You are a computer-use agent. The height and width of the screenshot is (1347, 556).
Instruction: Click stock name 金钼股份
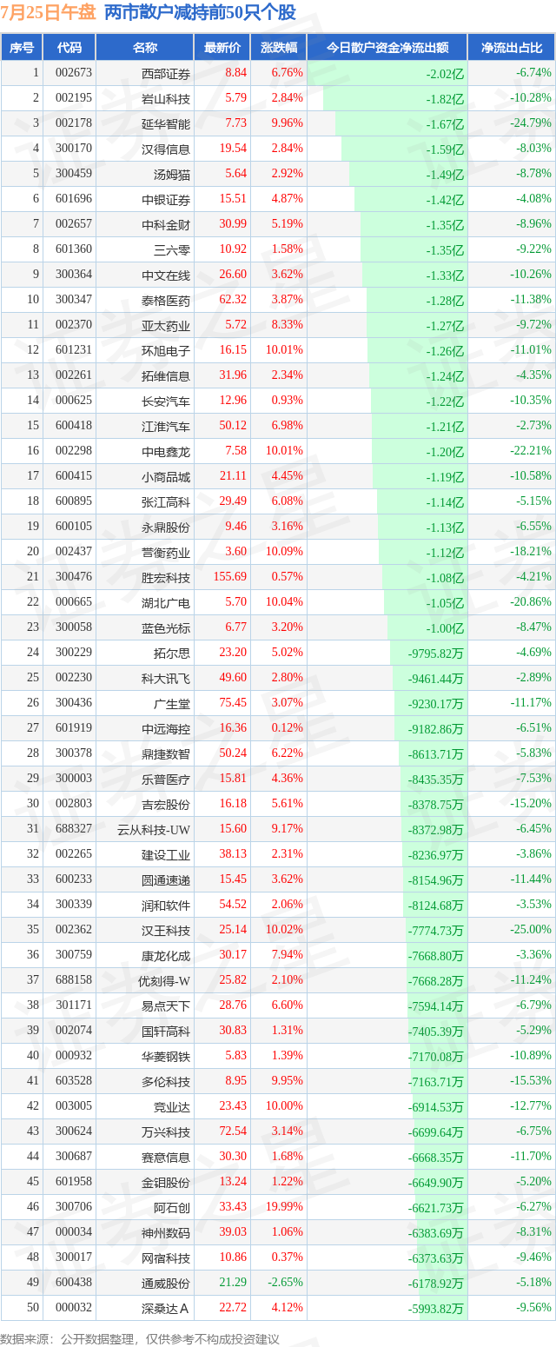click(x=166, y=1182)
